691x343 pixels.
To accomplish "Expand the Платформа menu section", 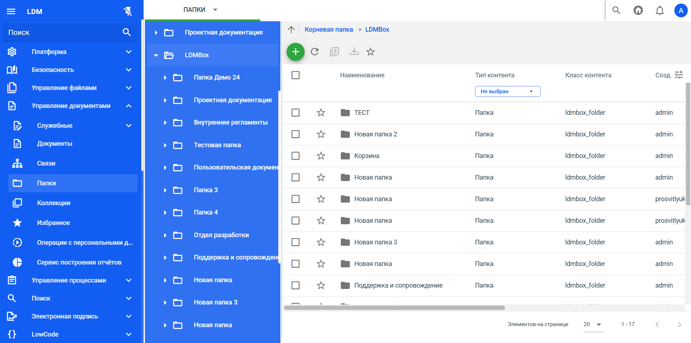I will (129, 52).
